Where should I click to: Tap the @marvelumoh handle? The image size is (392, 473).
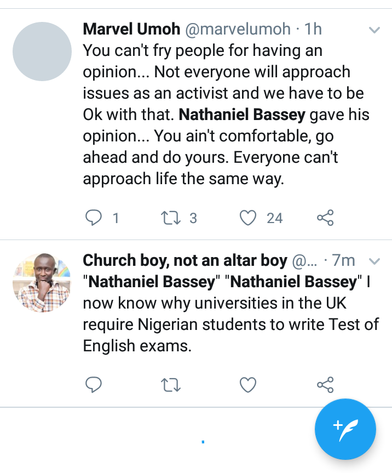point(238,30)
